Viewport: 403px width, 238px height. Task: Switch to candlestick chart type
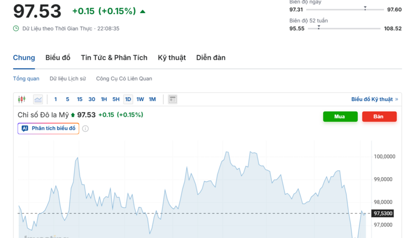[22, 99]
